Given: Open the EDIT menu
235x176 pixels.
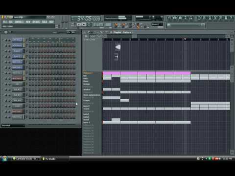Looking at the screenshot, I should [x=11, y=22].
